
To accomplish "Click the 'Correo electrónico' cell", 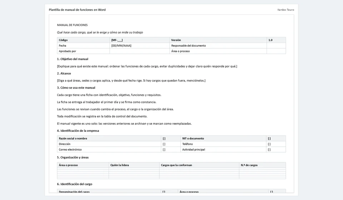I will [109, 150].
